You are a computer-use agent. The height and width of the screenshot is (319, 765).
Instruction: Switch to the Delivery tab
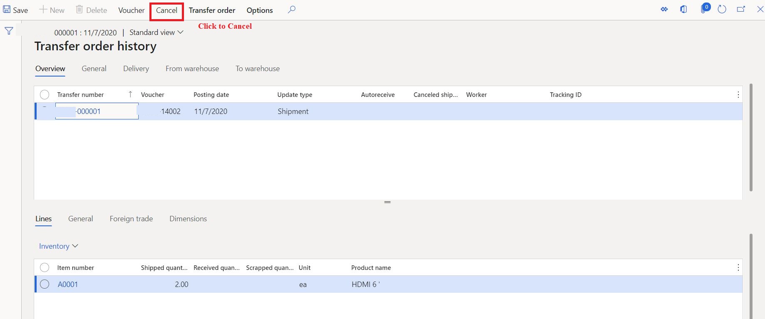tap(136, 69)
